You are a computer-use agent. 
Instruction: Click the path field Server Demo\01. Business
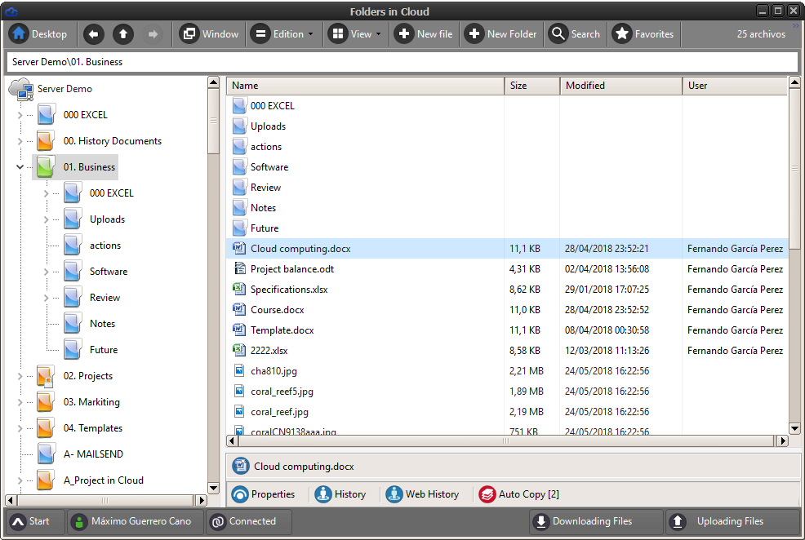(x=402, y=62)
